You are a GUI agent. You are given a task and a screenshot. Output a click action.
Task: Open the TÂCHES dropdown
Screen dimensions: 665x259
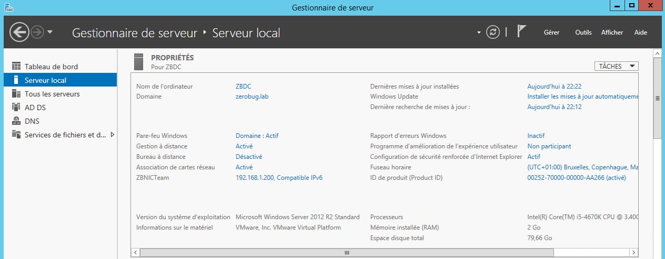tap(616, 66)
